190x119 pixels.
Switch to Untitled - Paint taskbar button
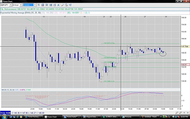point(150,117)
